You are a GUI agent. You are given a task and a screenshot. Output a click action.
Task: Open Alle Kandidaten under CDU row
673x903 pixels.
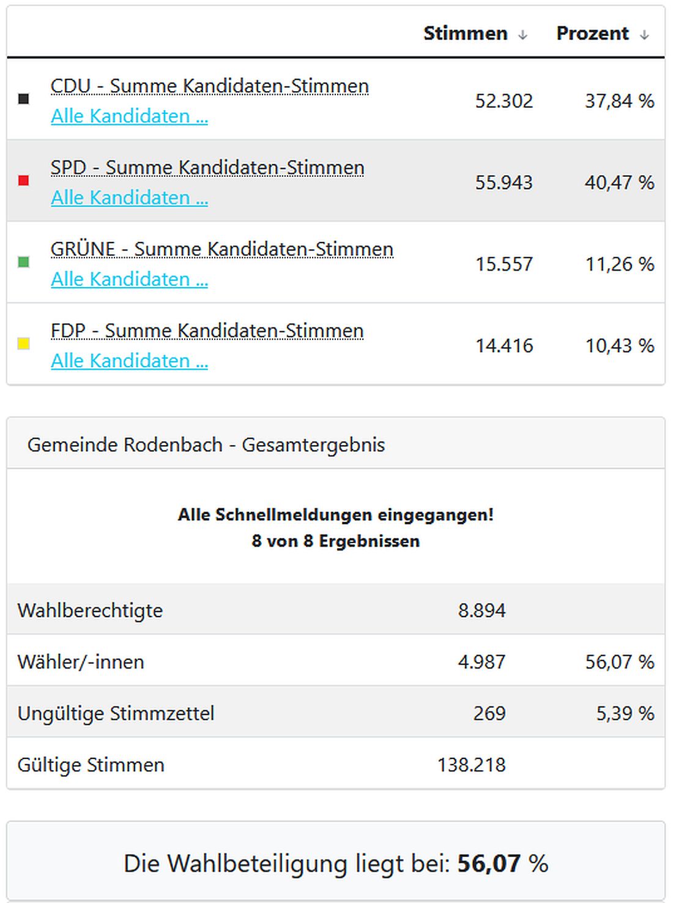pos(130,116)
